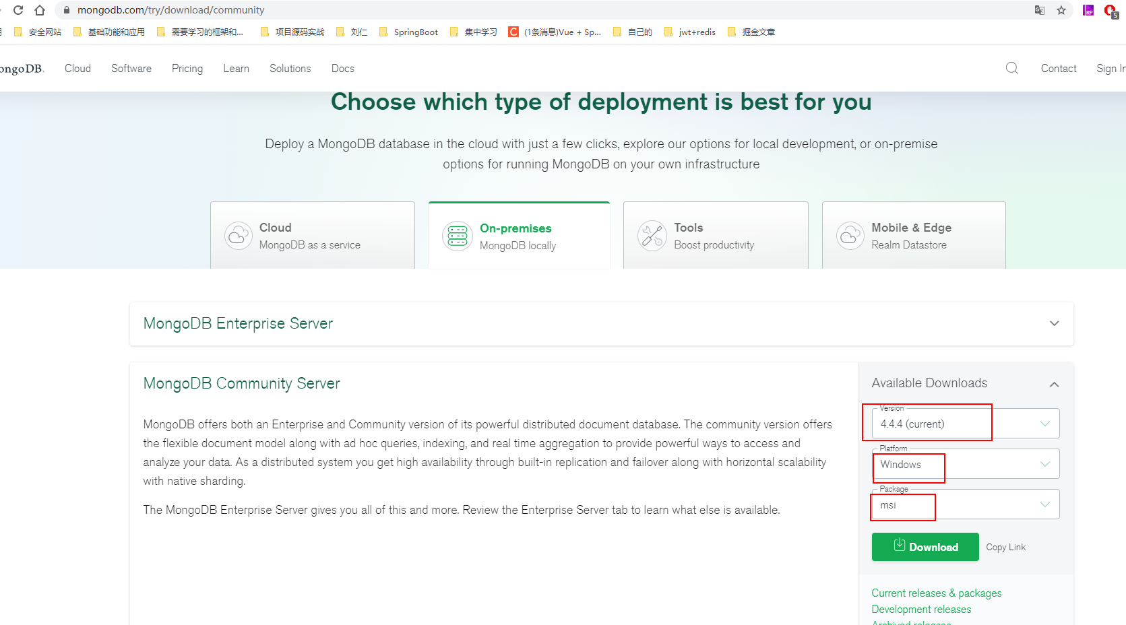Click the browser reload icon

[x=18, y=10]
